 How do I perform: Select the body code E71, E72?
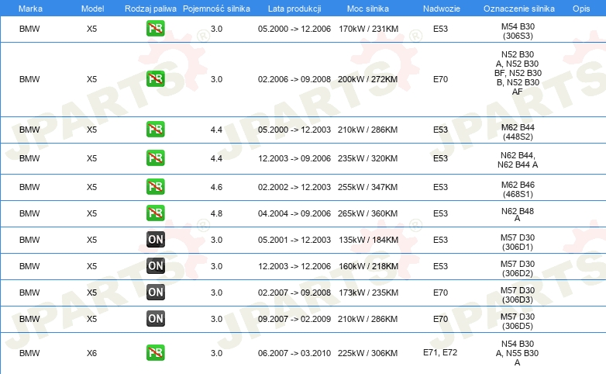[440, 353]
